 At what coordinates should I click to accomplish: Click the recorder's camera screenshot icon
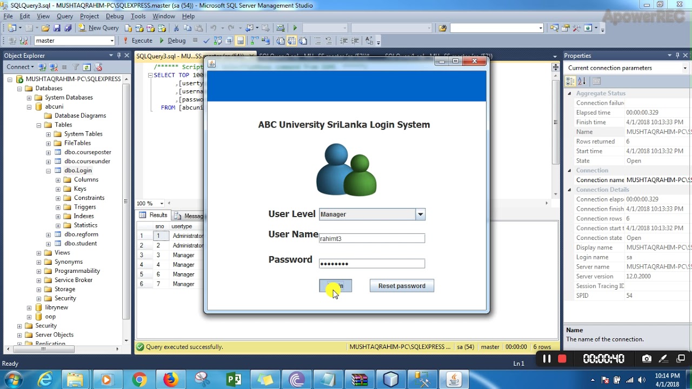pos(647,359)
